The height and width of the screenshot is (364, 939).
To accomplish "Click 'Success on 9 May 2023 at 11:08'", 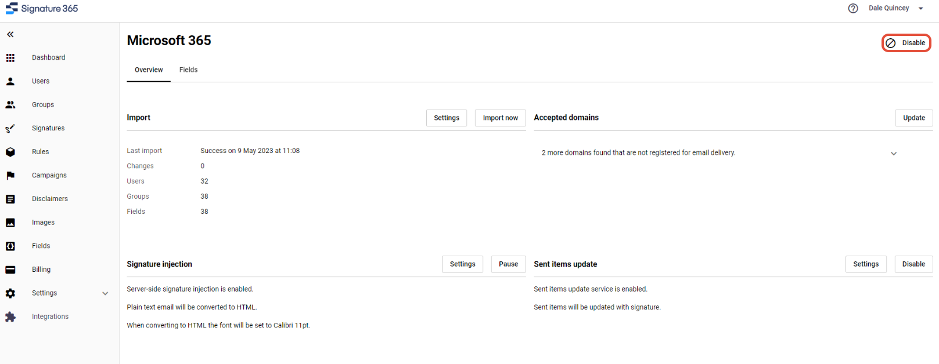I will point(250,151).
